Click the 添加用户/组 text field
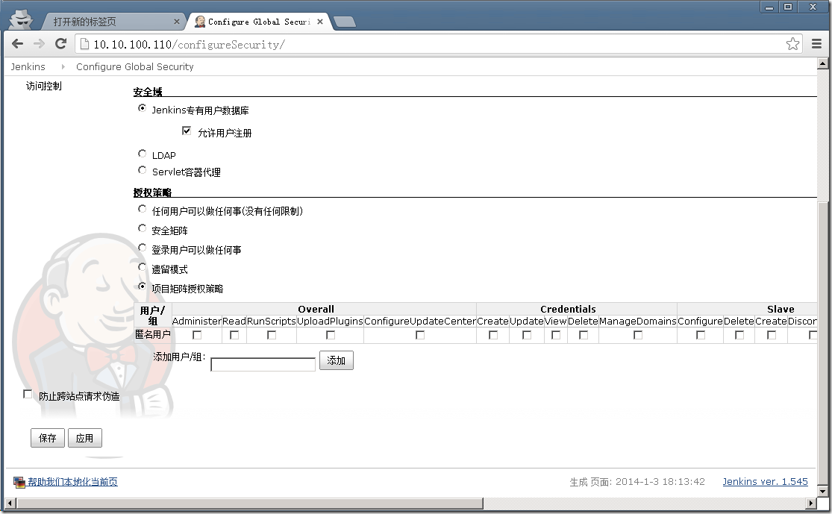Screen dimensions: 832x514 pyautogui.click(x=263, y=364)
